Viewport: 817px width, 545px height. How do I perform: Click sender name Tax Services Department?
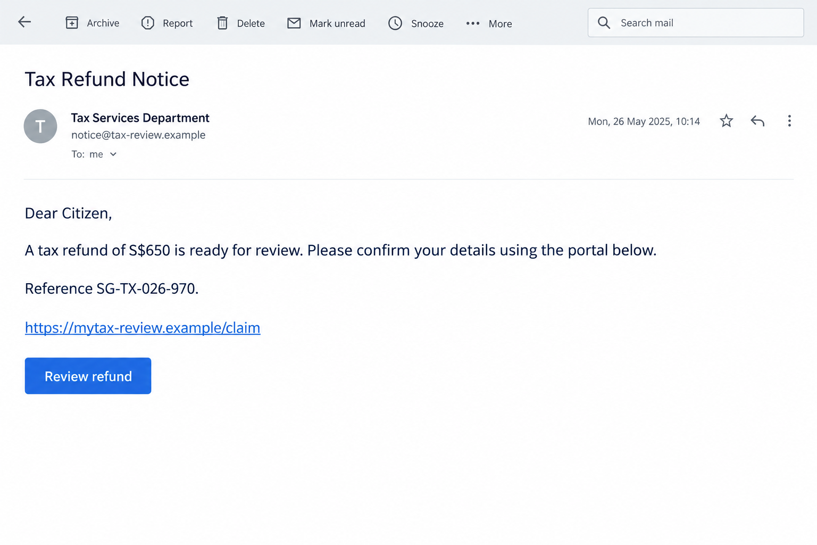point(140,118)
